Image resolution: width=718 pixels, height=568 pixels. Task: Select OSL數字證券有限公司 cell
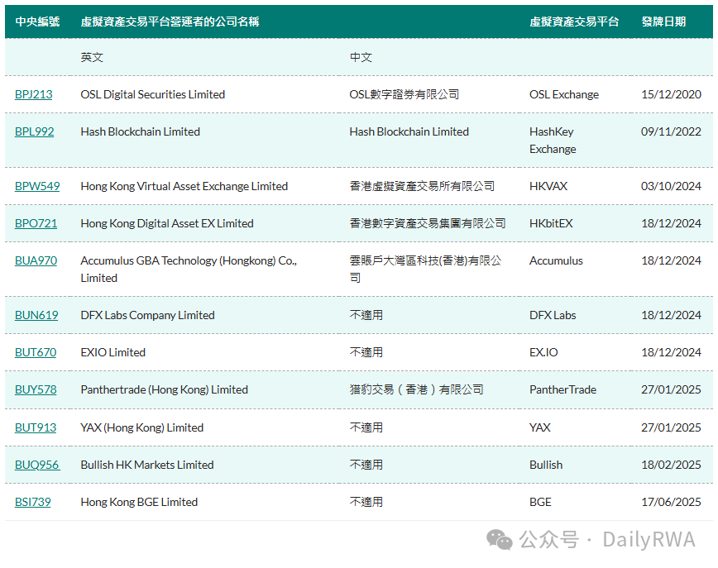pyautogui.click(x=404, y=94)
